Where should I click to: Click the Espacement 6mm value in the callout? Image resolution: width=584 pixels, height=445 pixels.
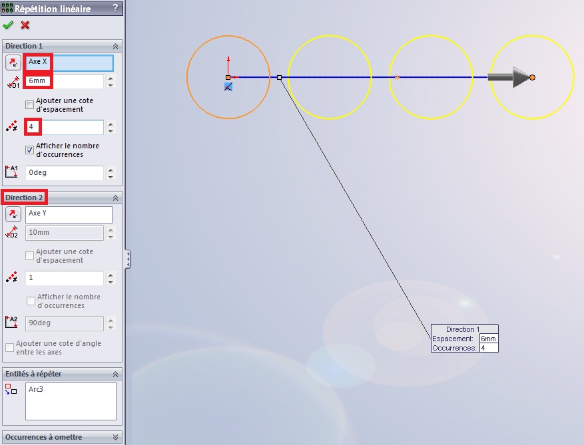click(488, 339)
